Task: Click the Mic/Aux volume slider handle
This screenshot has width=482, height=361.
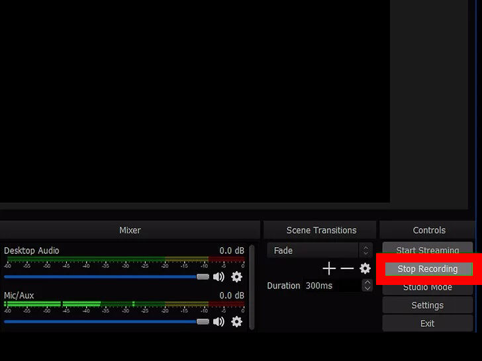Action: click(x=203, y=322)
